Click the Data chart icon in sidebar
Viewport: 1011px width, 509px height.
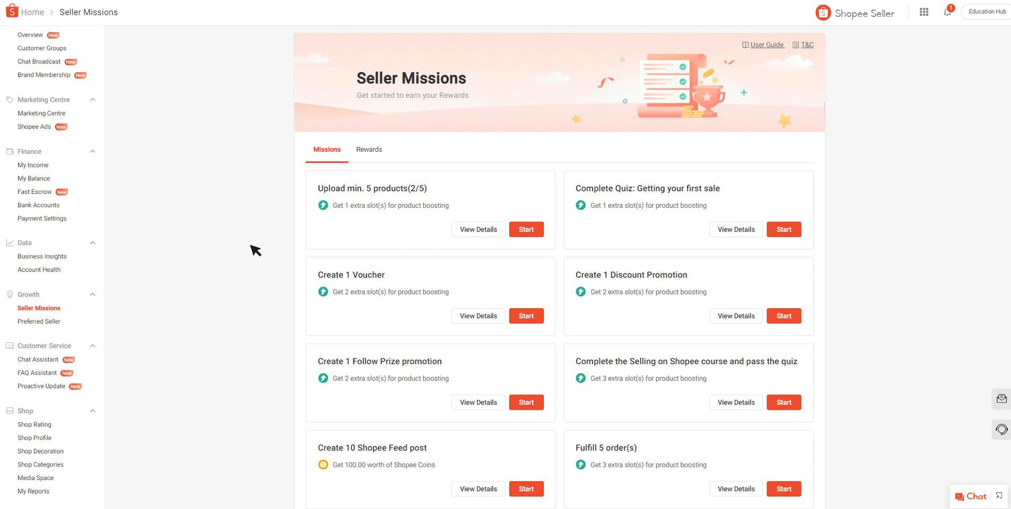pyautogui.click(x=10, y=243)
